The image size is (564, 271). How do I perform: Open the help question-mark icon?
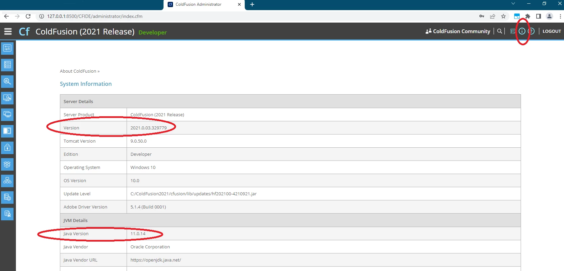(x=532, y=31)
